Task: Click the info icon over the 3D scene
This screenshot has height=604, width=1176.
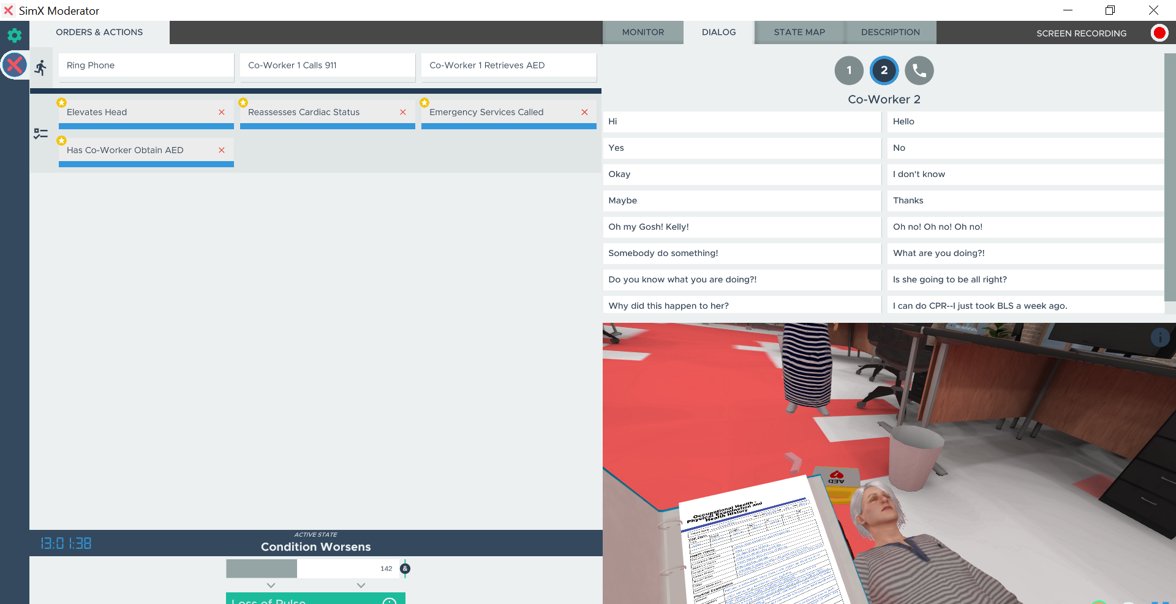Action: click(x=1159, y=338)
